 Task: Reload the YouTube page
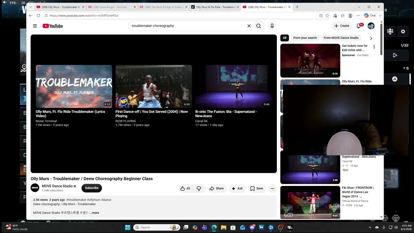[x=38, y=16]
